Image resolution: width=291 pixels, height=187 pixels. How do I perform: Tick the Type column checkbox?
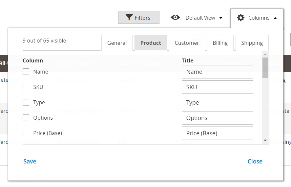click(26, 102)
